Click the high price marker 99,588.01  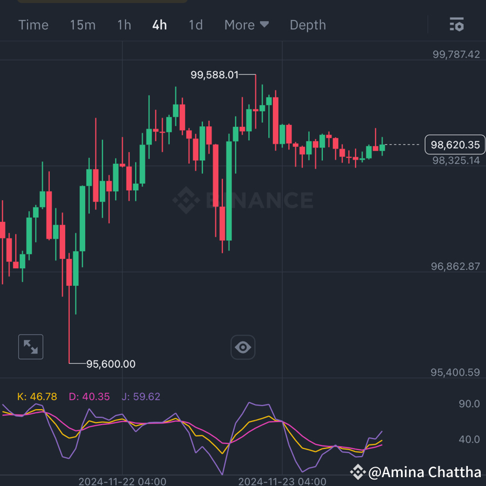coord(215,75)
